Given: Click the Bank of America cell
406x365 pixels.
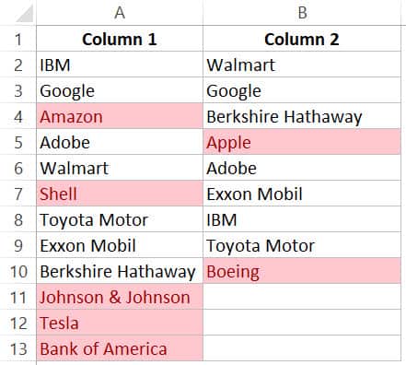Looking at the screenshot, I should 120,348.
